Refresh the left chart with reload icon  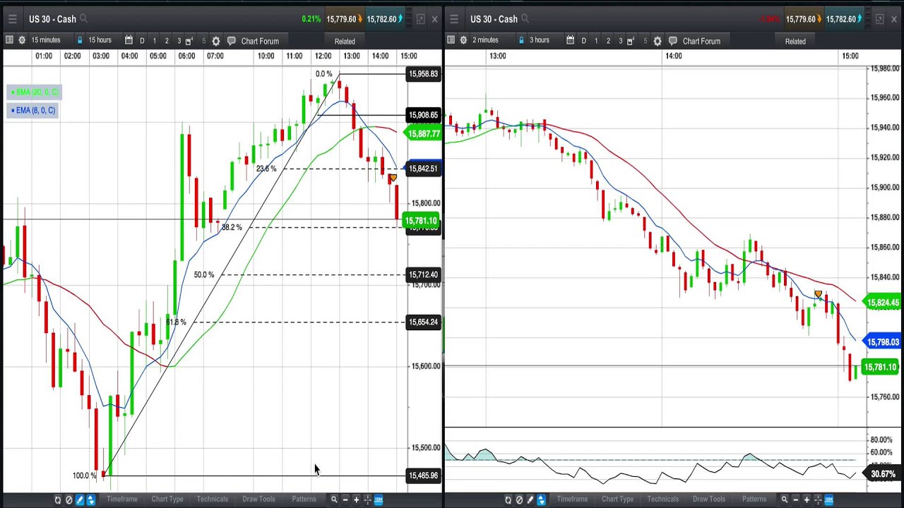[58, 500]
